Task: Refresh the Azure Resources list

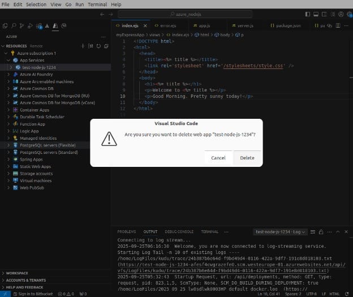Action: click(x=98, y=46)
